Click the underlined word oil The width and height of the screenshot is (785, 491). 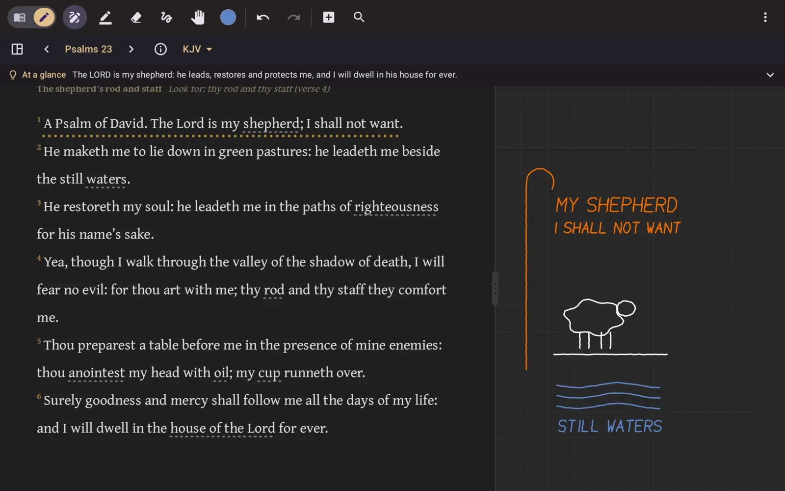tap(222, 373)
